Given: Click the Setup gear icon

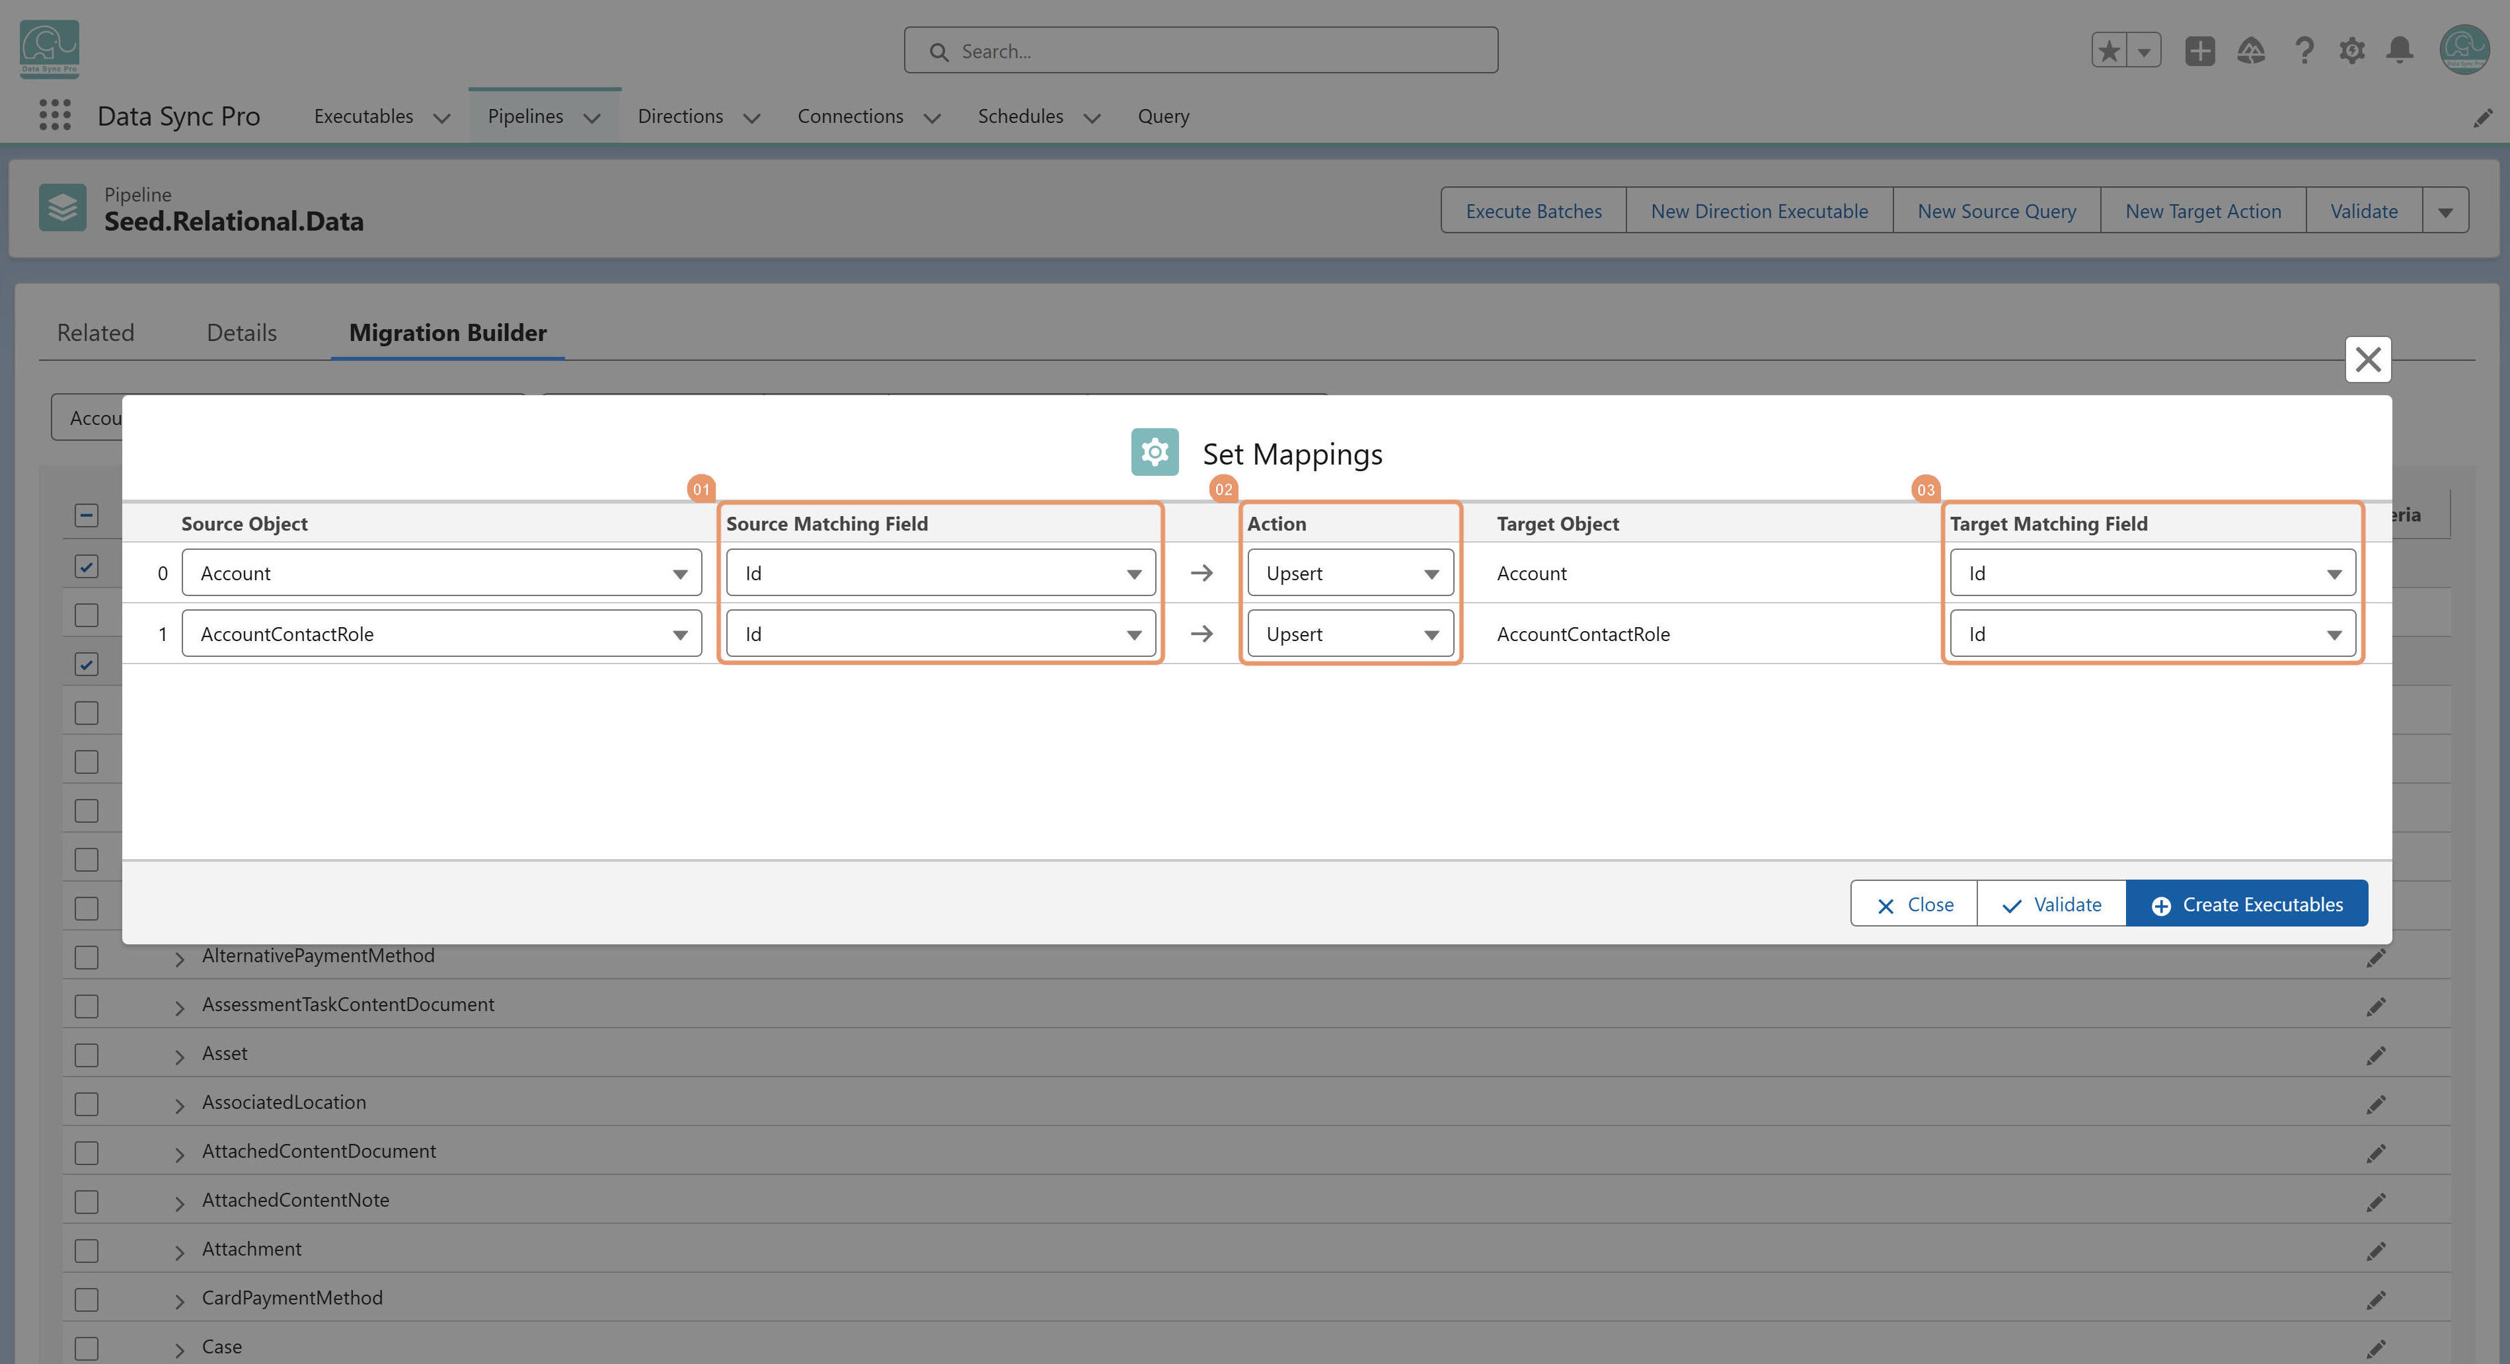Looking at the screenshot, I should click(2352, 51).
